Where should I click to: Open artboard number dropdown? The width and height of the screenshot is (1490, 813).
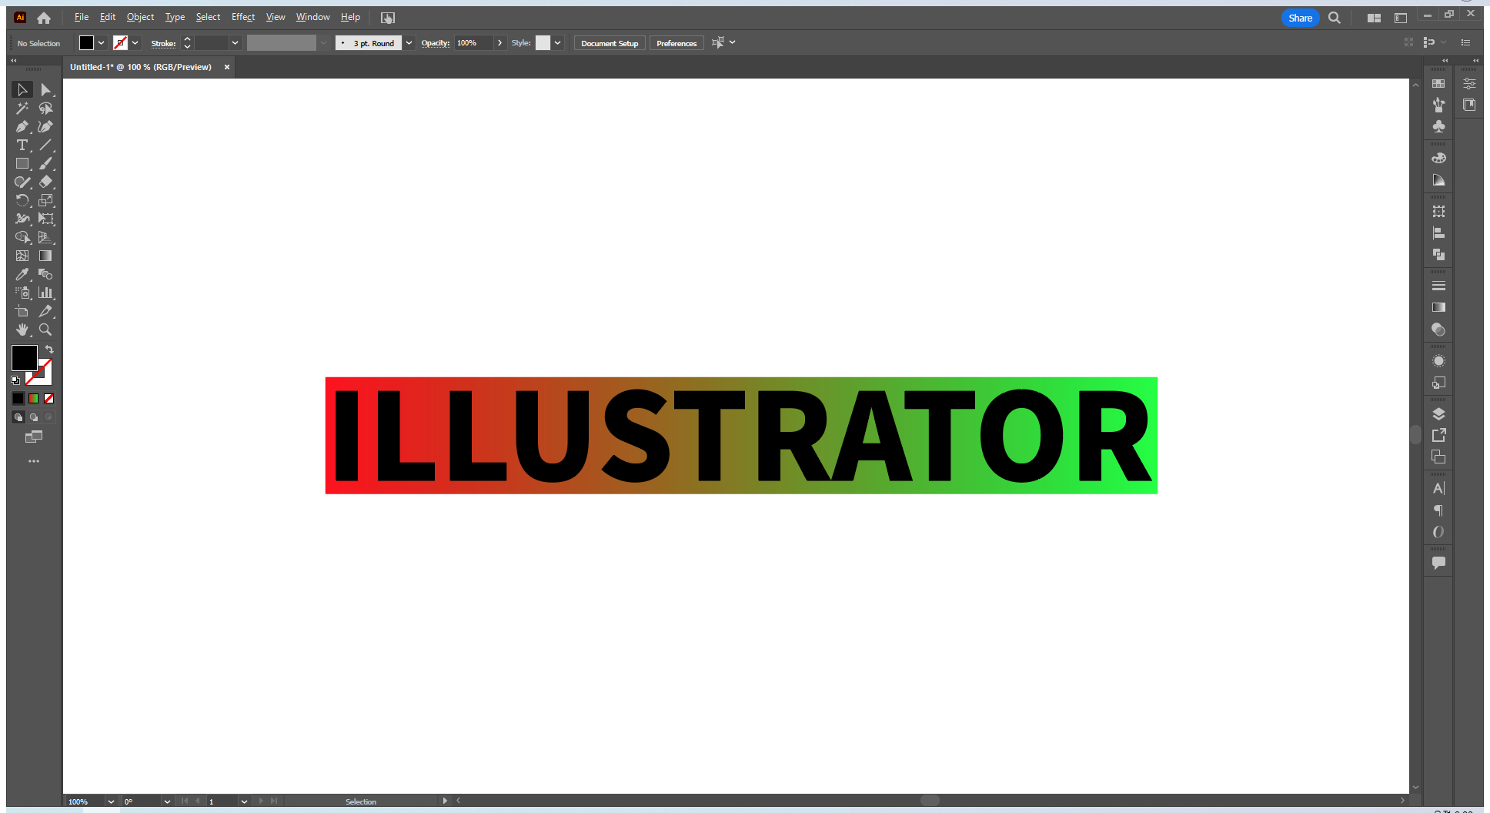(x=244, y=801)
